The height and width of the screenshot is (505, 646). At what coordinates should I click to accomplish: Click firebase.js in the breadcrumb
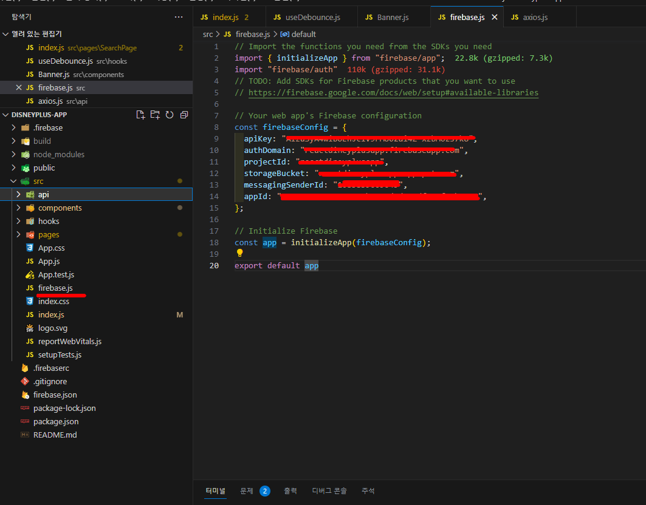pos(253,34)
